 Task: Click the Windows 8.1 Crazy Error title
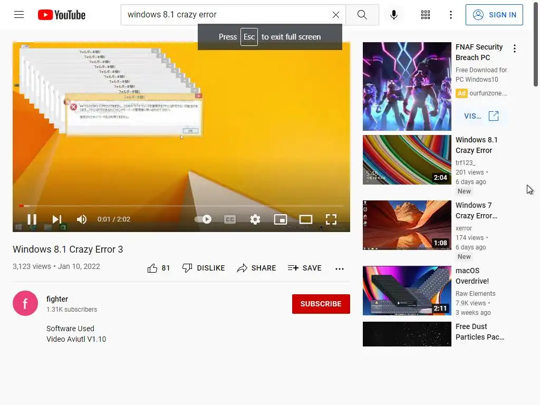click(477, 145)
